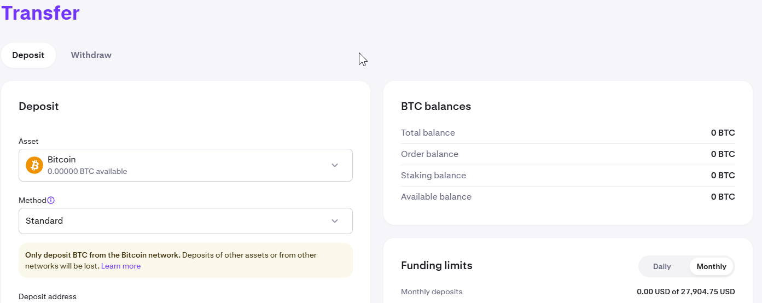
Task: Click the Method info icon
Action: [51, 200]
